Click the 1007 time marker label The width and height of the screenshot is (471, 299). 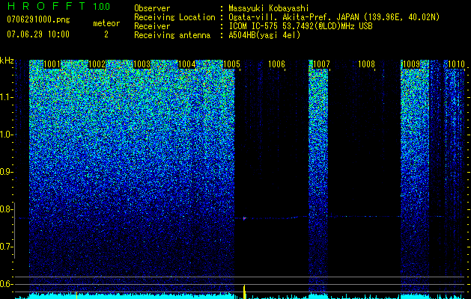point(322,64)
